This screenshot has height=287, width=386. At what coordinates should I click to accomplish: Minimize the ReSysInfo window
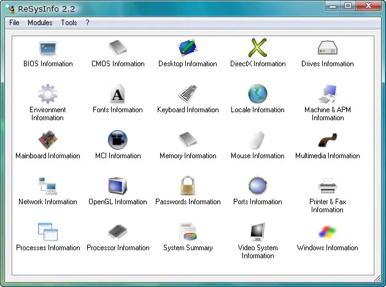coord(333,6)
